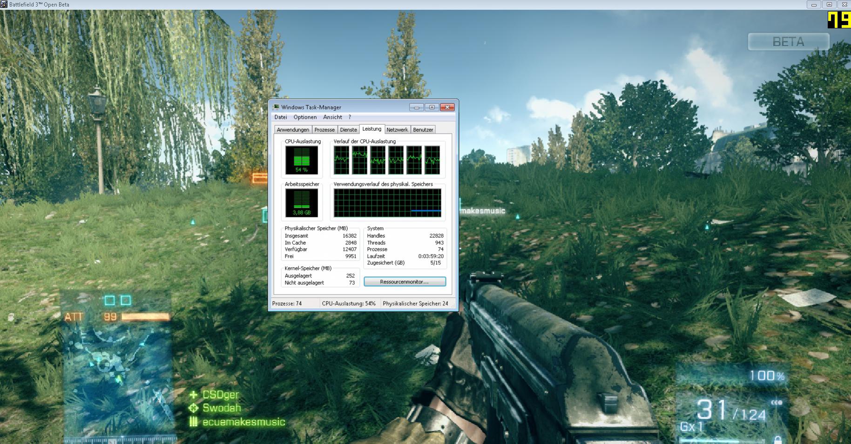Screen dimensions: 851x444
Task: Switch to the Dienste tab
Action: [348, 130]
